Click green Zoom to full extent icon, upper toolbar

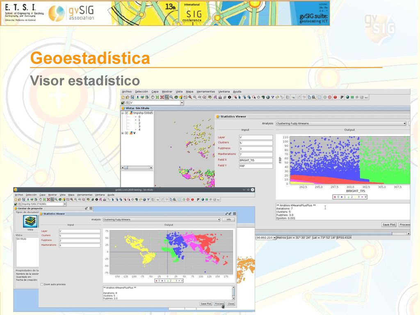[157, 97]
